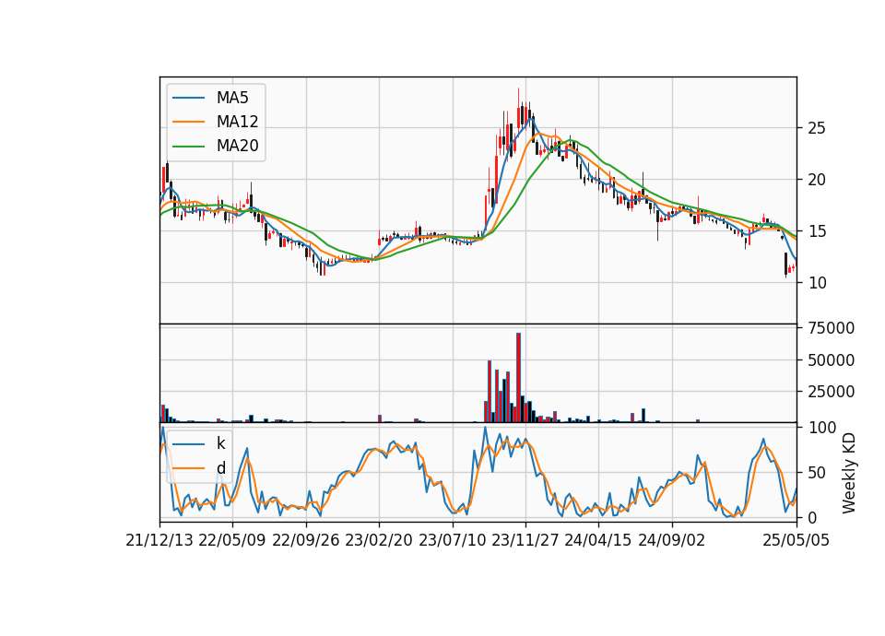Click the orange MA12 legend line sample
This screenshot has width=885, height=636.
pyautogui.click(x=188, y=122)
